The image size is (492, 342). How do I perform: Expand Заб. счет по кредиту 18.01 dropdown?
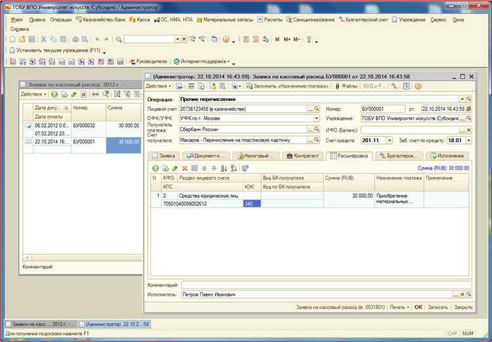click(468, 140)
